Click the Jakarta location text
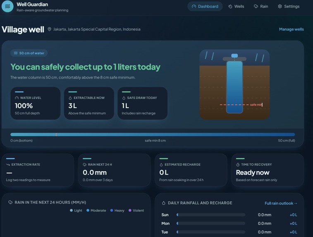 coord(97,29)
